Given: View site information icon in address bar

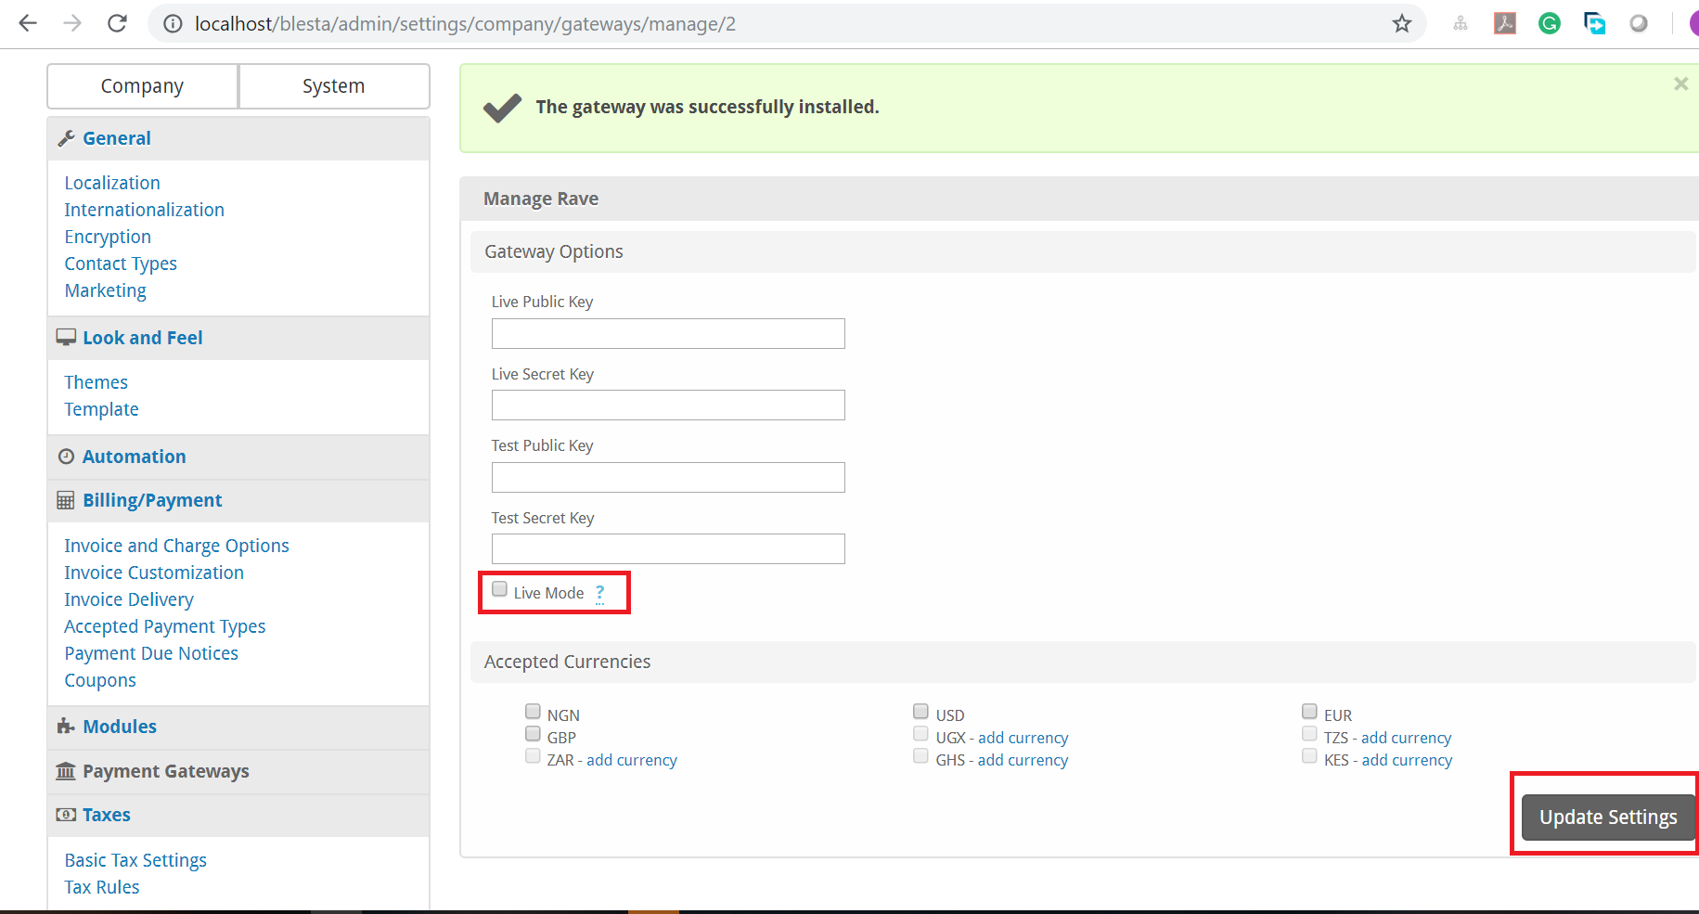Looking at the screenshot, I should click(173, 24).
